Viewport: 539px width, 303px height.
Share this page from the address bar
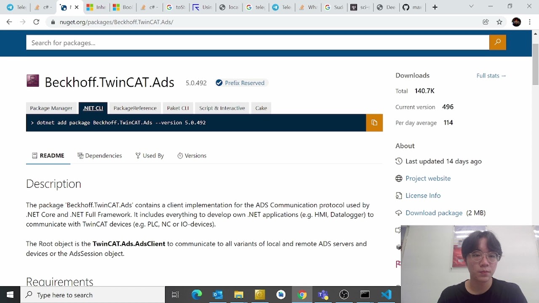486,22
